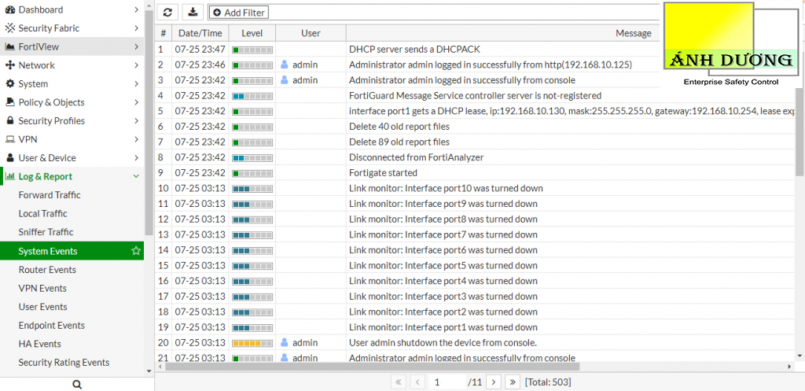Screen dimensions: 805x391
Task: Click the Network arrows icon
Action: (x=9, y=65)
